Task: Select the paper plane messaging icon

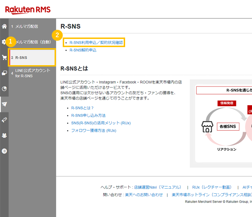Action: 4,104
